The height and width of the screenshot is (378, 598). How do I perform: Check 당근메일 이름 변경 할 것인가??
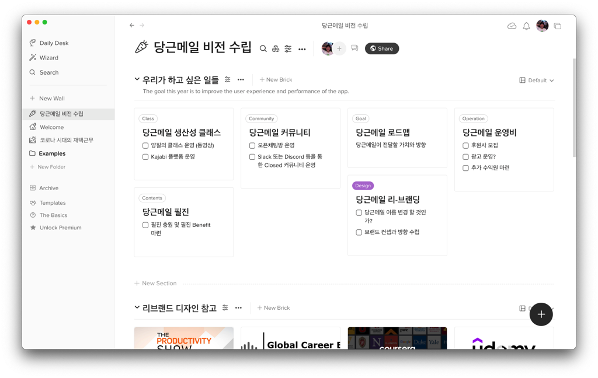pyautogui.click(x=359, y=212)
